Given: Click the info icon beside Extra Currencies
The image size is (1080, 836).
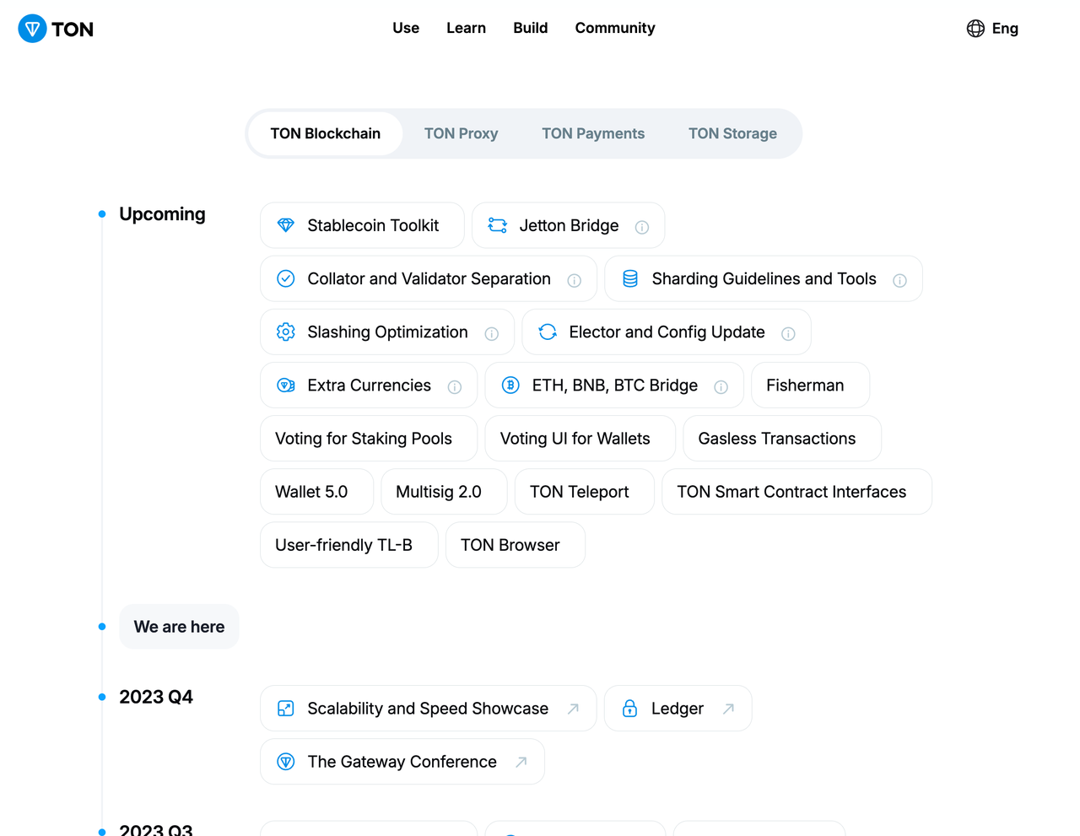Looking at the screenshot, I should [x=455, y=387].
